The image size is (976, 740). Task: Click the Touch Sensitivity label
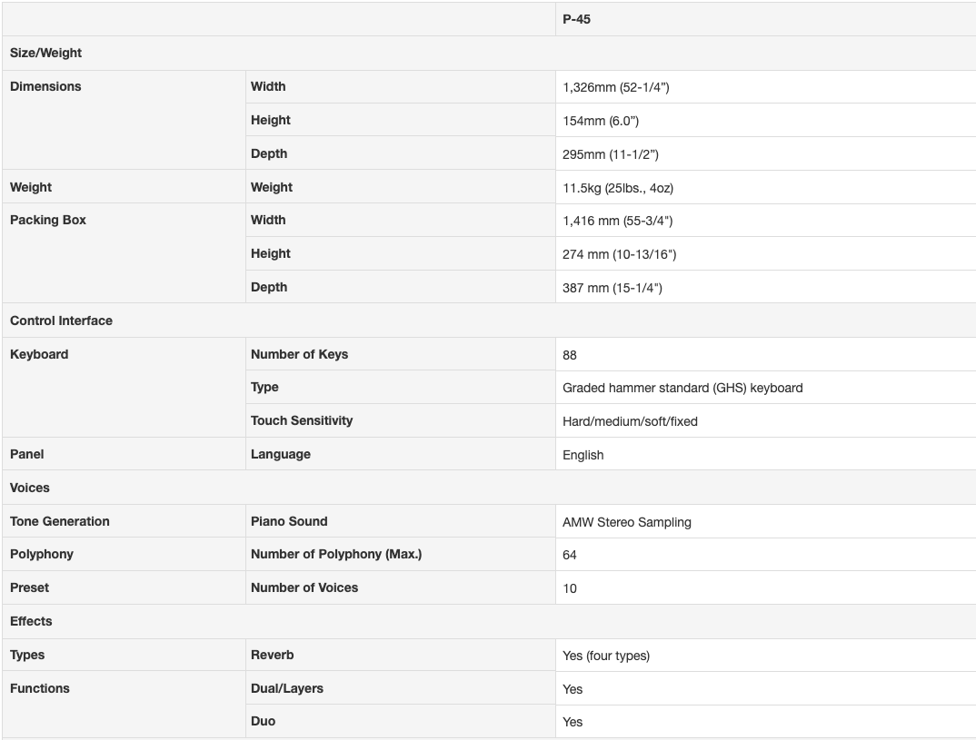click(302, 420)
